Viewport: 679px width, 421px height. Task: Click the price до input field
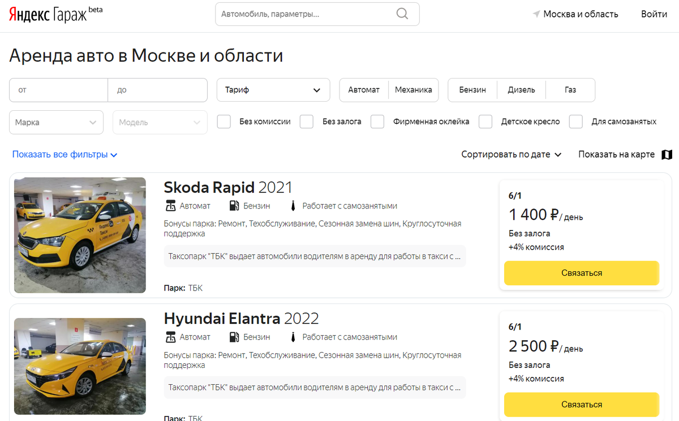[157, 90]
